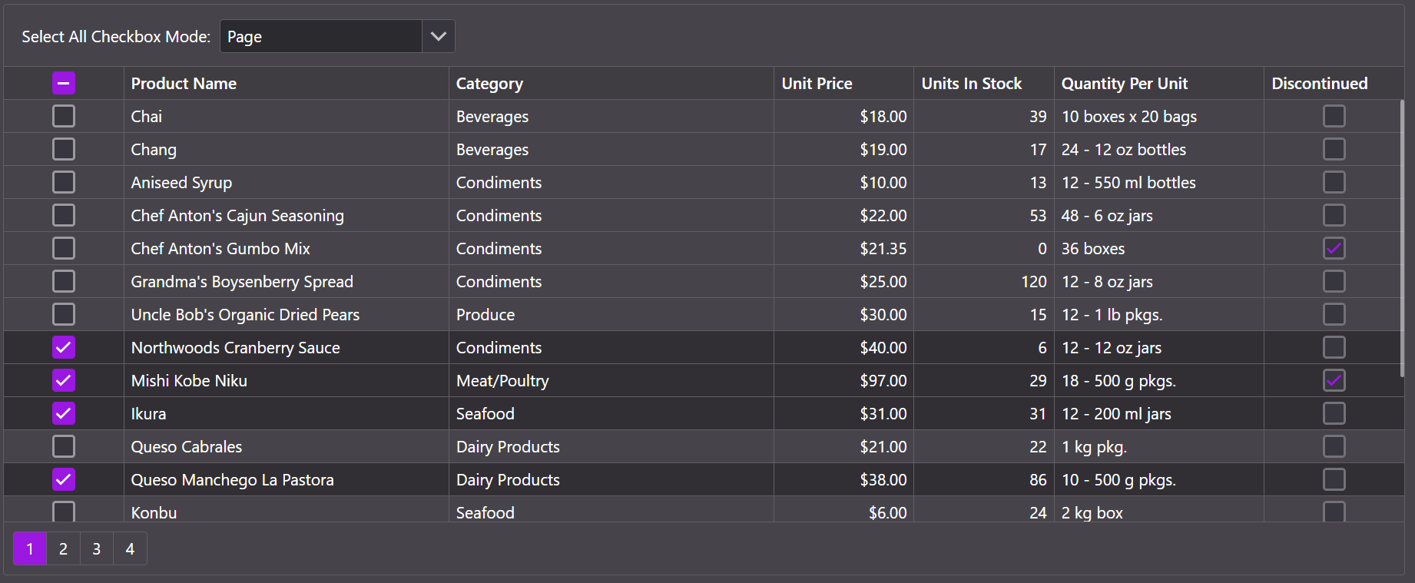Toggle Discontinued checkbox for Chang

click(1334, 149)
